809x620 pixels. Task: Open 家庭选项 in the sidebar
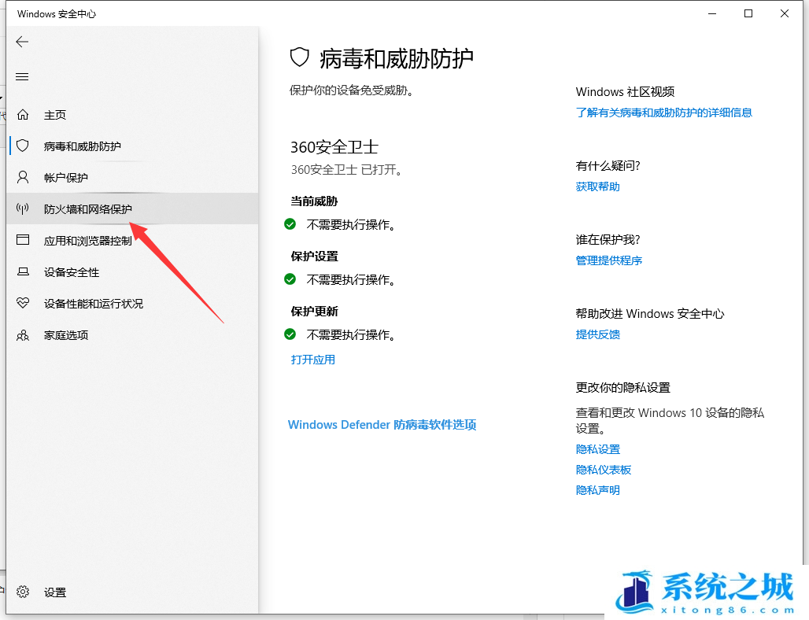click(132, 335)
